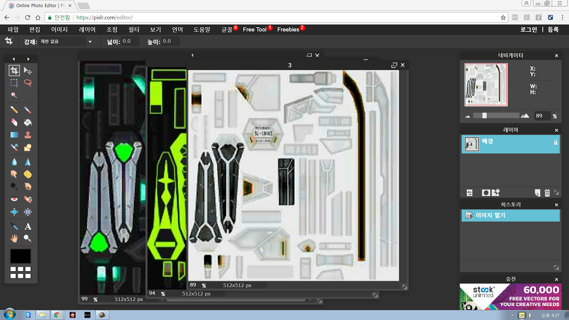Open the 레이어 menu
The height and width of the screenshot is (320, 569).
87,29
